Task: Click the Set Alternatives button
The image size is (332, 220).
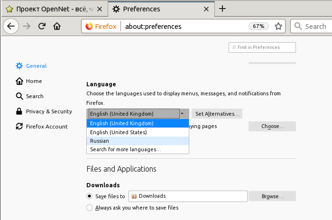Action: [x=217, y=114]
